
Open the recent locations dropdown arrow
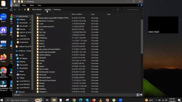point(22,10)
